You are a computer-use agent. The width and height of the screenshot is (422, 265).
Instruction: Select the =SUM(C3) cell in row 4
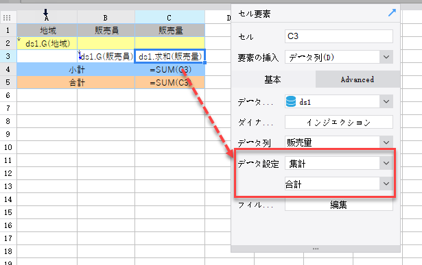point(169,69)
